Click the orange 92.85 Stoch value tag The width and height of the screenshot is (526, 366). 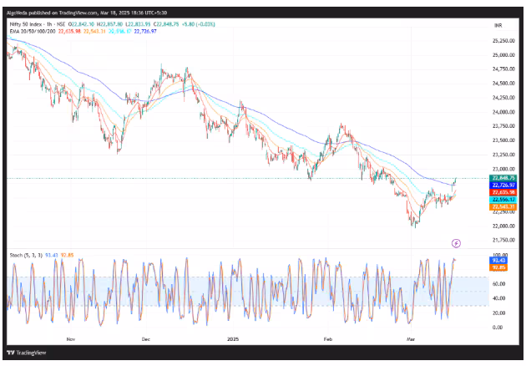point(501,267)
